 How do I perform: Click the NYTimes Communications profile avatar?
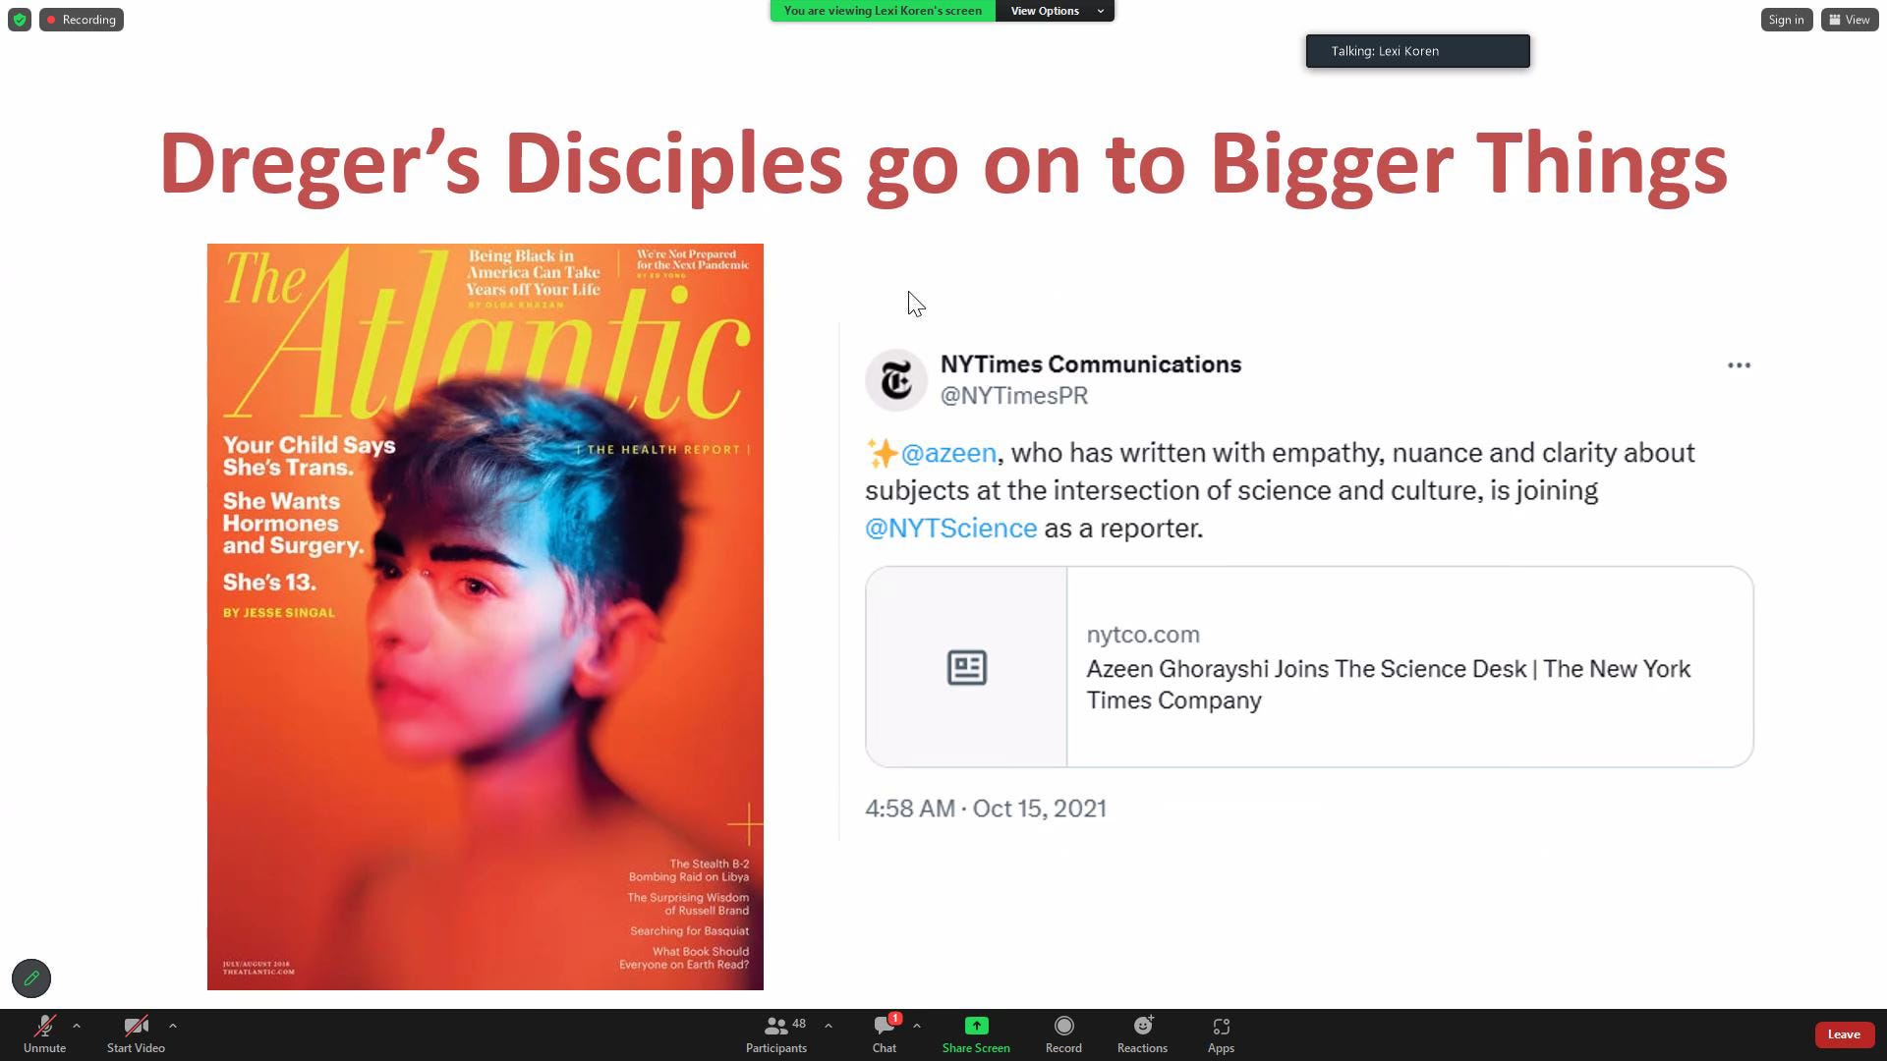click(x=896, y=380)
